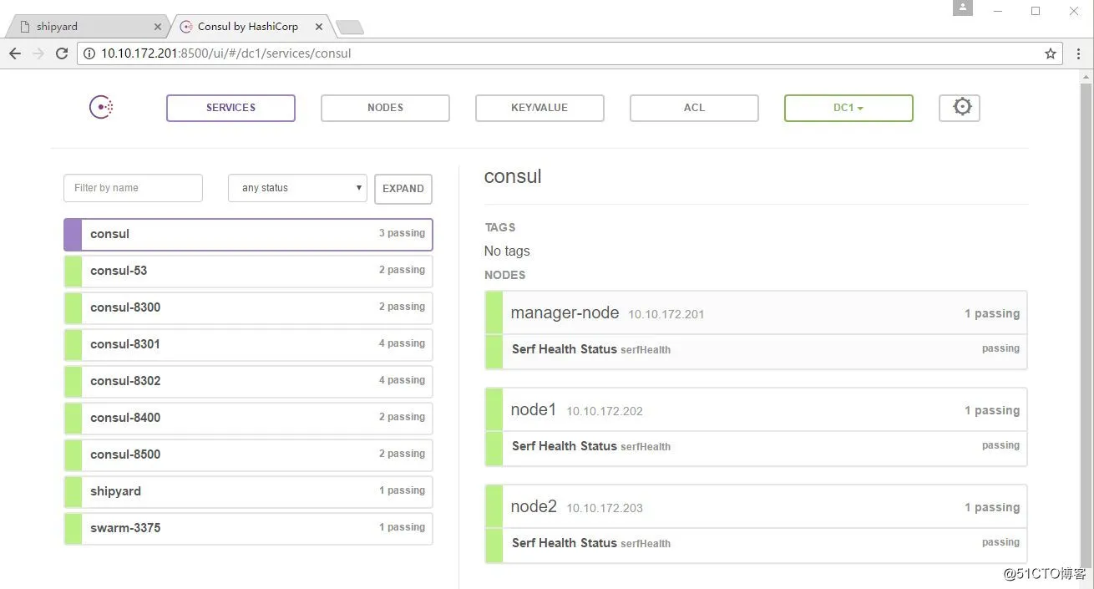Click the Chrome user profile icon
Image resolution: width=1094 pixels, height=589 pixels.
pos(963,8)
